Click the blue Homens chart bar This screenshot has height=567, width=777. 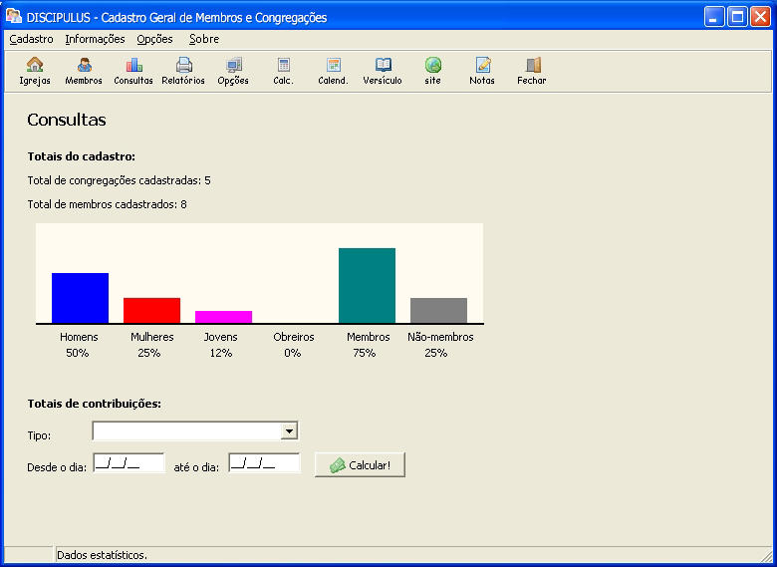point(80,298)
